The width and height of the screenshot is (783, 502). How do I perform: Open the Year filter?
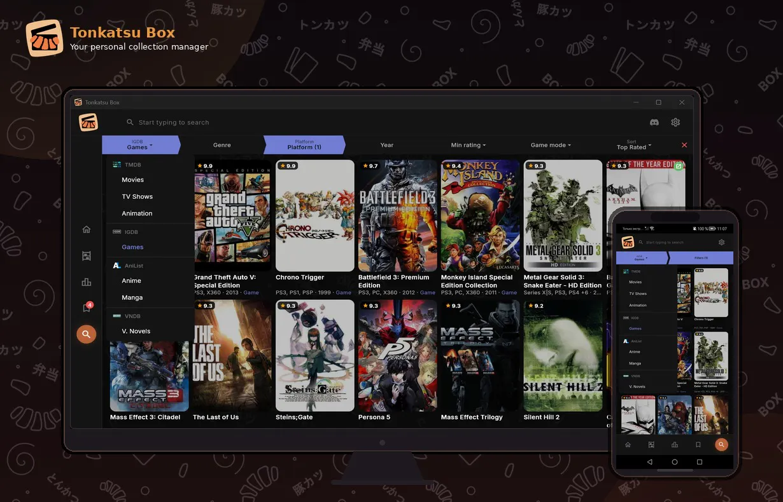pos(387,145)
